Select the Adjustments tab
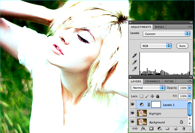The height and width of the screenshot is (133, 195). pos(141,27)
